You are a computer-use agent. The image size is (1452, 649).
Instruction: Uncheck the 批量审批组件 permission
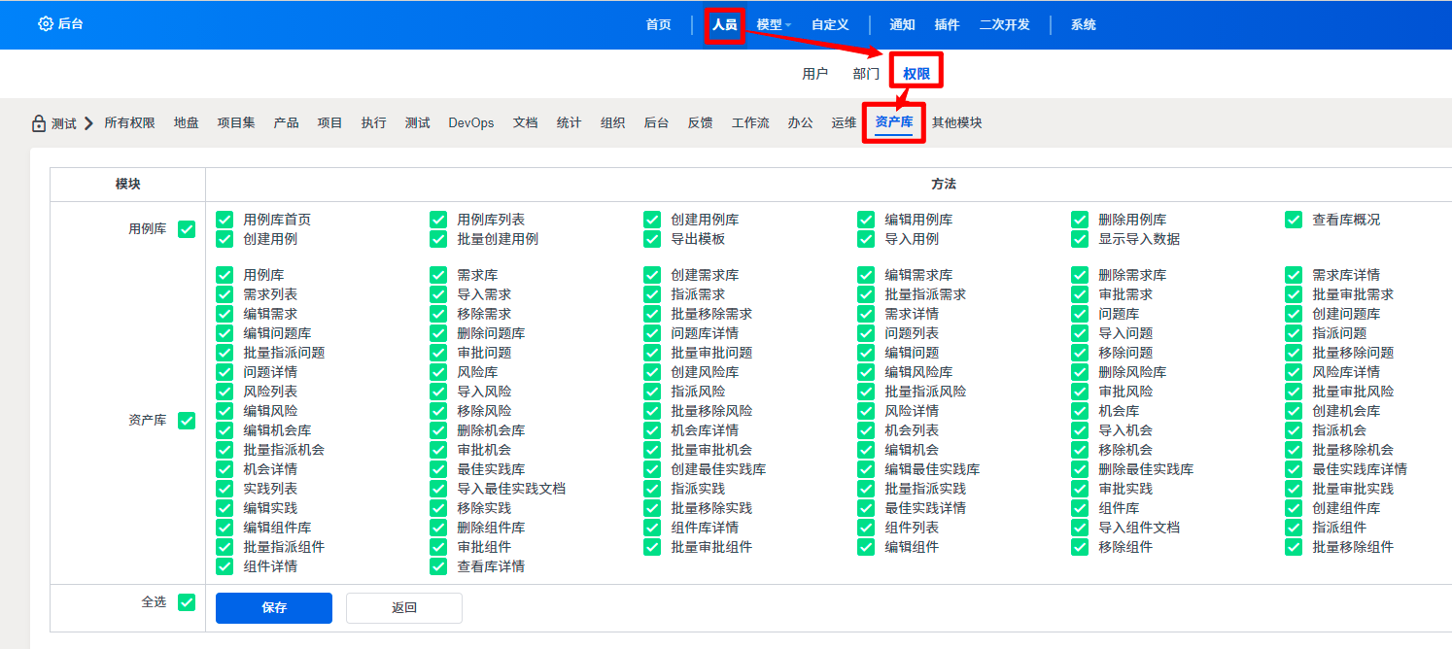tap(652, 547)
